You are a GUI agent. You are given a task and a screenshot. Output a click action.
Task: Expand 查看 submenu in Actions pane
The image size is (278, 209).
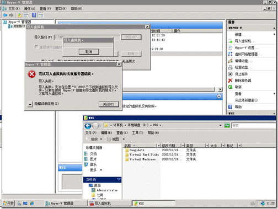(274, 94)
